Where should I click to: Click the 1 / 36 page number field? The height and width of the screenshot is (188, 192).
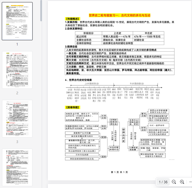[x=163, y=182]
